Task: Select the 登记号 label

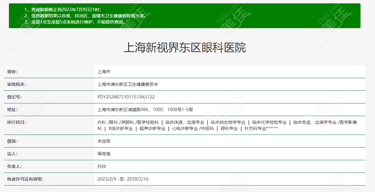Action: pyautogui.click(x=15, y=97)
